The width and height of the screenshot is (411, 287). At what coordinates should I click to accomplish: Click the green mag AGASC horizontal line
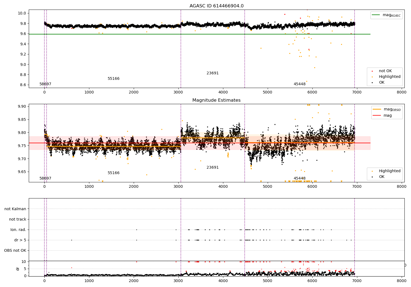[199, 34]
